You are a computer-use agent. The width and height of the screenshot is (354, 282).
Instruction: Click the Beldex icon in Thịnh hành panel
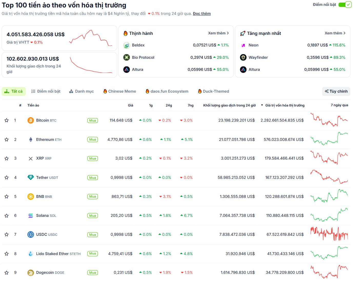point(127,45)
